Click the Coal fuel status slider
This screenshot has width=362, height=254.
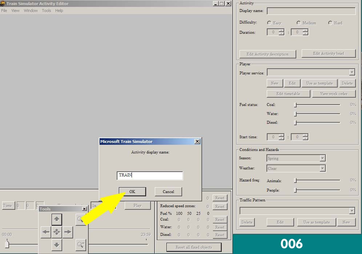317,105
